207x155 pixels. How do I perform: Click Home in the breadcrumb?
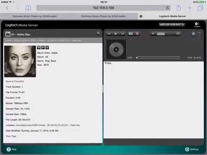pos(8,40)
